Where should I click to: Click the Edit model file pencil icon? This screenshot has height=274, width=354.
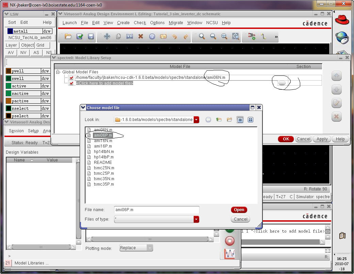(336, 103)
